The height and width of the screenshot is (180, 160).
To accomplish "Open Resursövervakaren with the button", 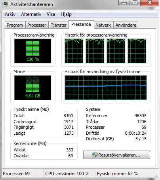I will pyautogui.click(x=116, y=155).
